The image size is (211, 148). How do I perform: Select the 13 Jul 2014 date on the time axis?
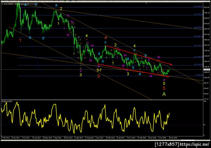click(121, 138)
